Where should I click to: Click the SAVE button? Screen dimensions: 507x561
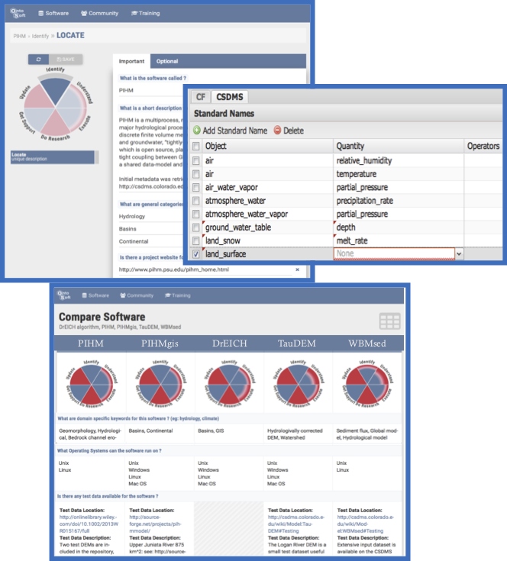tap(66, 60)
